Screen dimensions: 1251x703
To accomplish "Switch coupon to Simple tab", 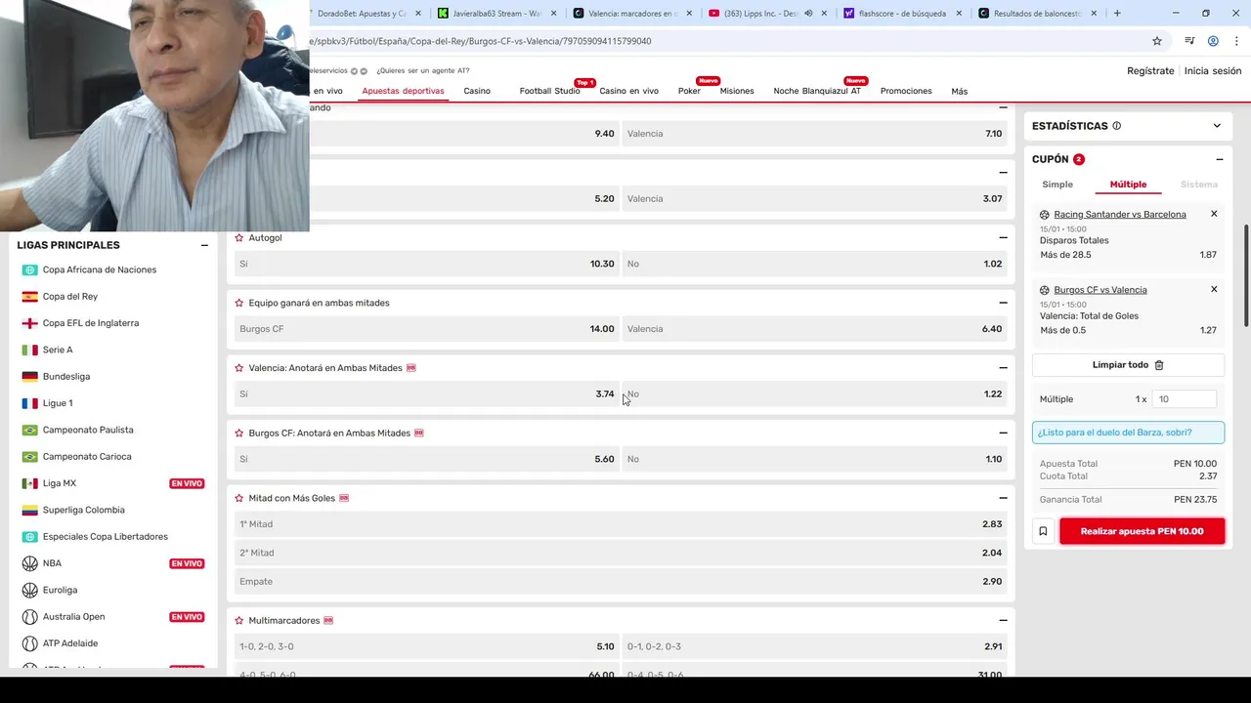I will point(1057,185).
